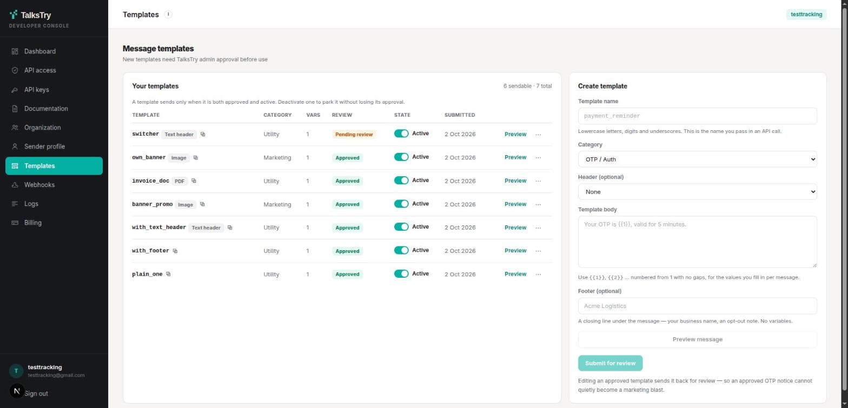The width and height of the screenshot is (848, 408).
Task: Deactivate the switcher template toggle
Action: 401,133
